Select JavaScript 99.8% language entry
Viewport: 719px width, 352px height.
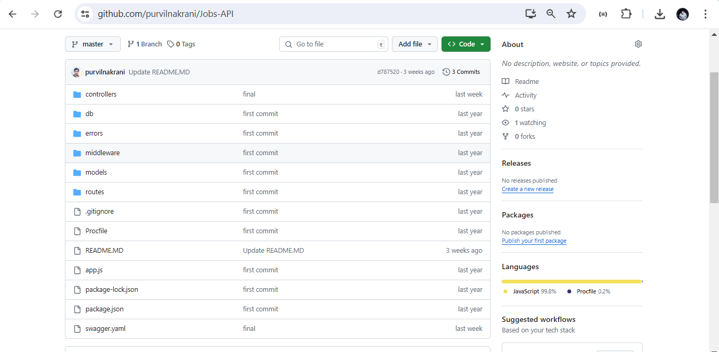click(530, 291)
